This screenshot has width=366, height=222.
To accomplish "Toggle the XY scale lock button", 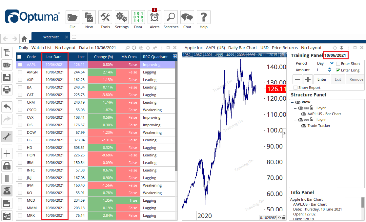I will pyautogui.click(x=281, y=217).
